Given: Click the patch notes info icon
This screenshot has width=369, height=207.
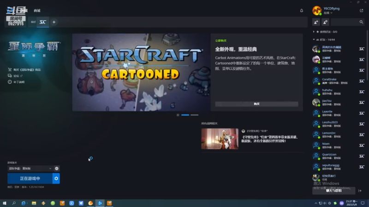Looking at the screenshot, I should (10, 82).
